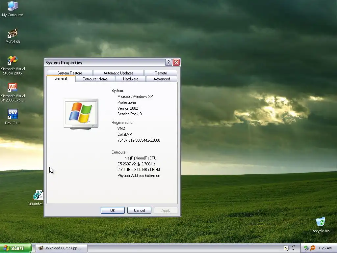Click Cancel in System Properties
Screen dimensions: 337x253
[139, 211]
